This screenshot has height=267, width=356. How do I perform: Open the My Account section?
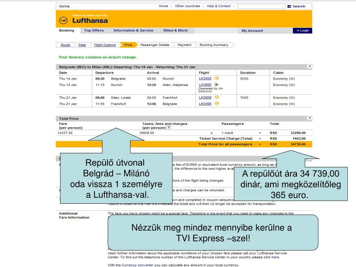[x=252, y=31]
